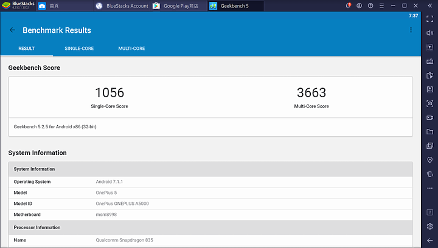438x248 pixels.
Task: Open keyboard game controls in the sidebar
Action: [429, 61]
